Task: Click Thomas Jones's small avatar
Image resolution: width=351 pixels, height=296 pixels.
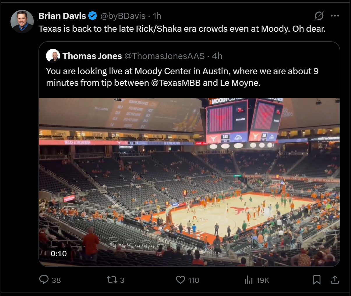Action: tap(53, 56)
